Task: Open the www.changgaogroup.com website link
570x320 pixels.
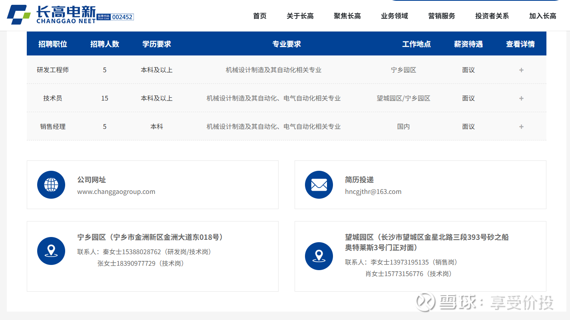Action: [x=116, y=192]
